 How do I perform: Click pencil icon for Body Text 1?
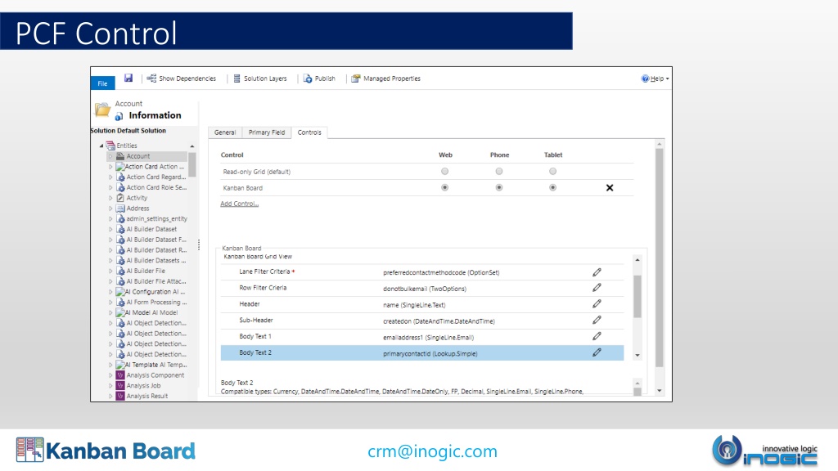(597, 336)
